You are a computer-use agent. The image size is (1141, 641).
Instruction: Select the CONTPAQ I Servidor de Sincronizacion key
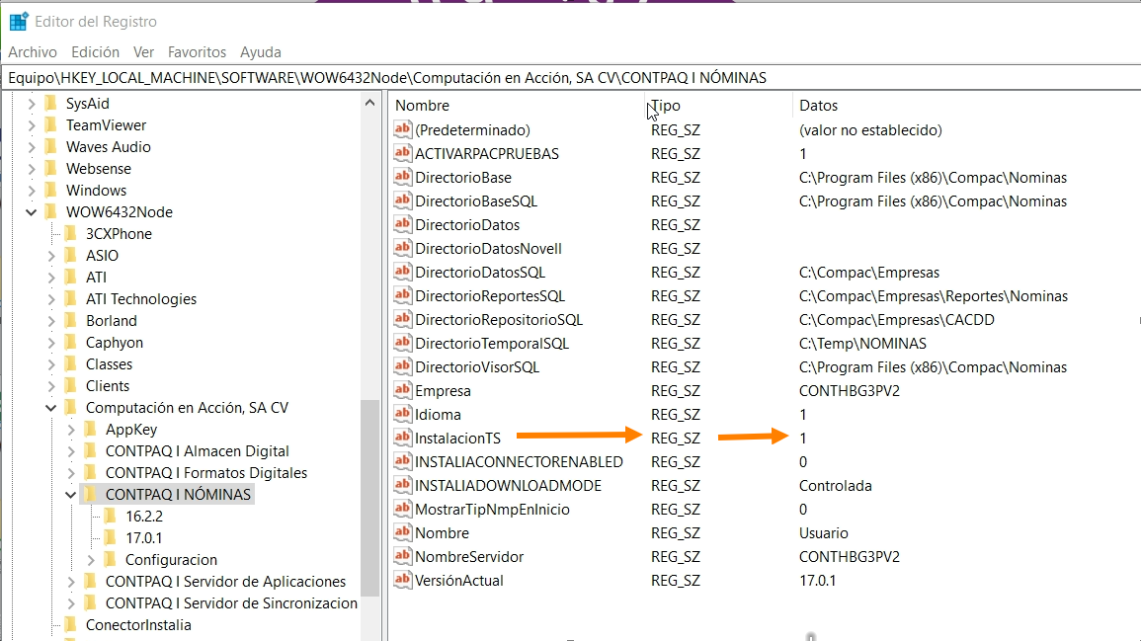[231, 603]
